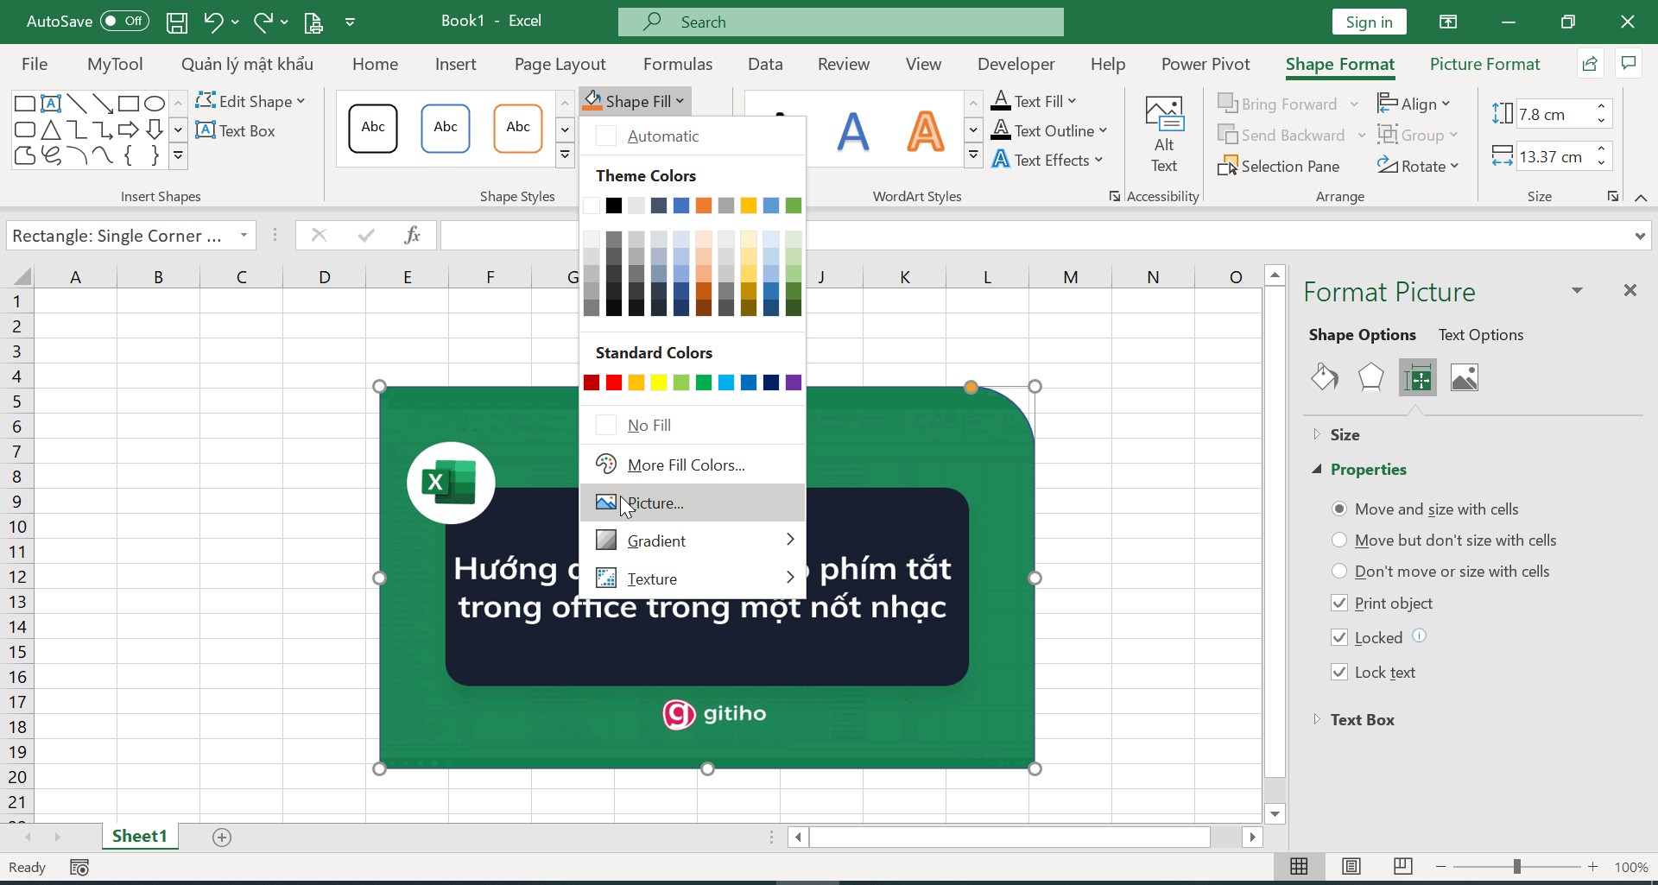The width and height of the screenshot is (1658, 885).
Task: Switch to Page Break Preview view
Action: click(1402, 866)
